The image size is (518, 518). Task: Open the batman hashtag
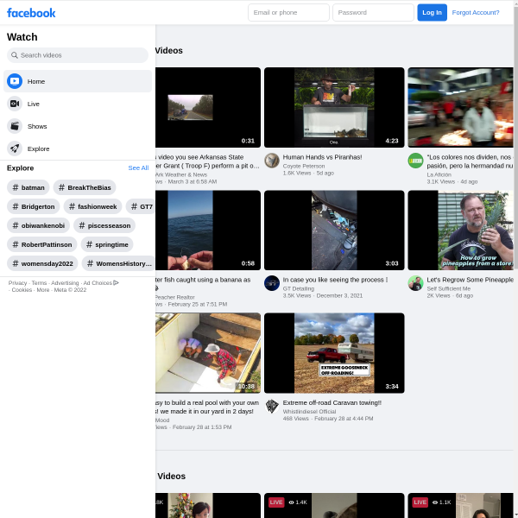tap(28, 187)
